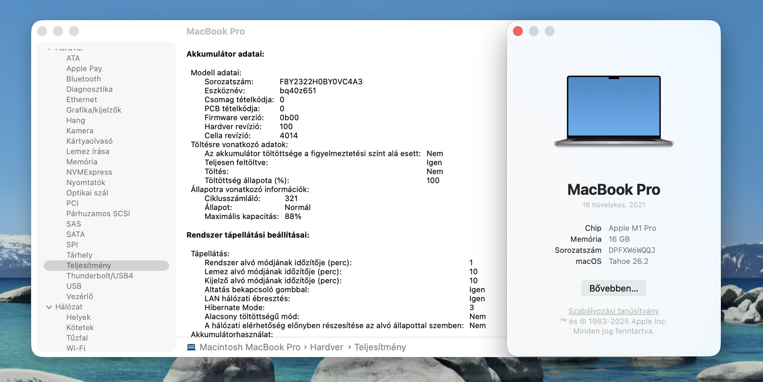Choose Bluetooth in the sidebar list
The width and height of the screenshot is (763, 382).
click(84, 79)
